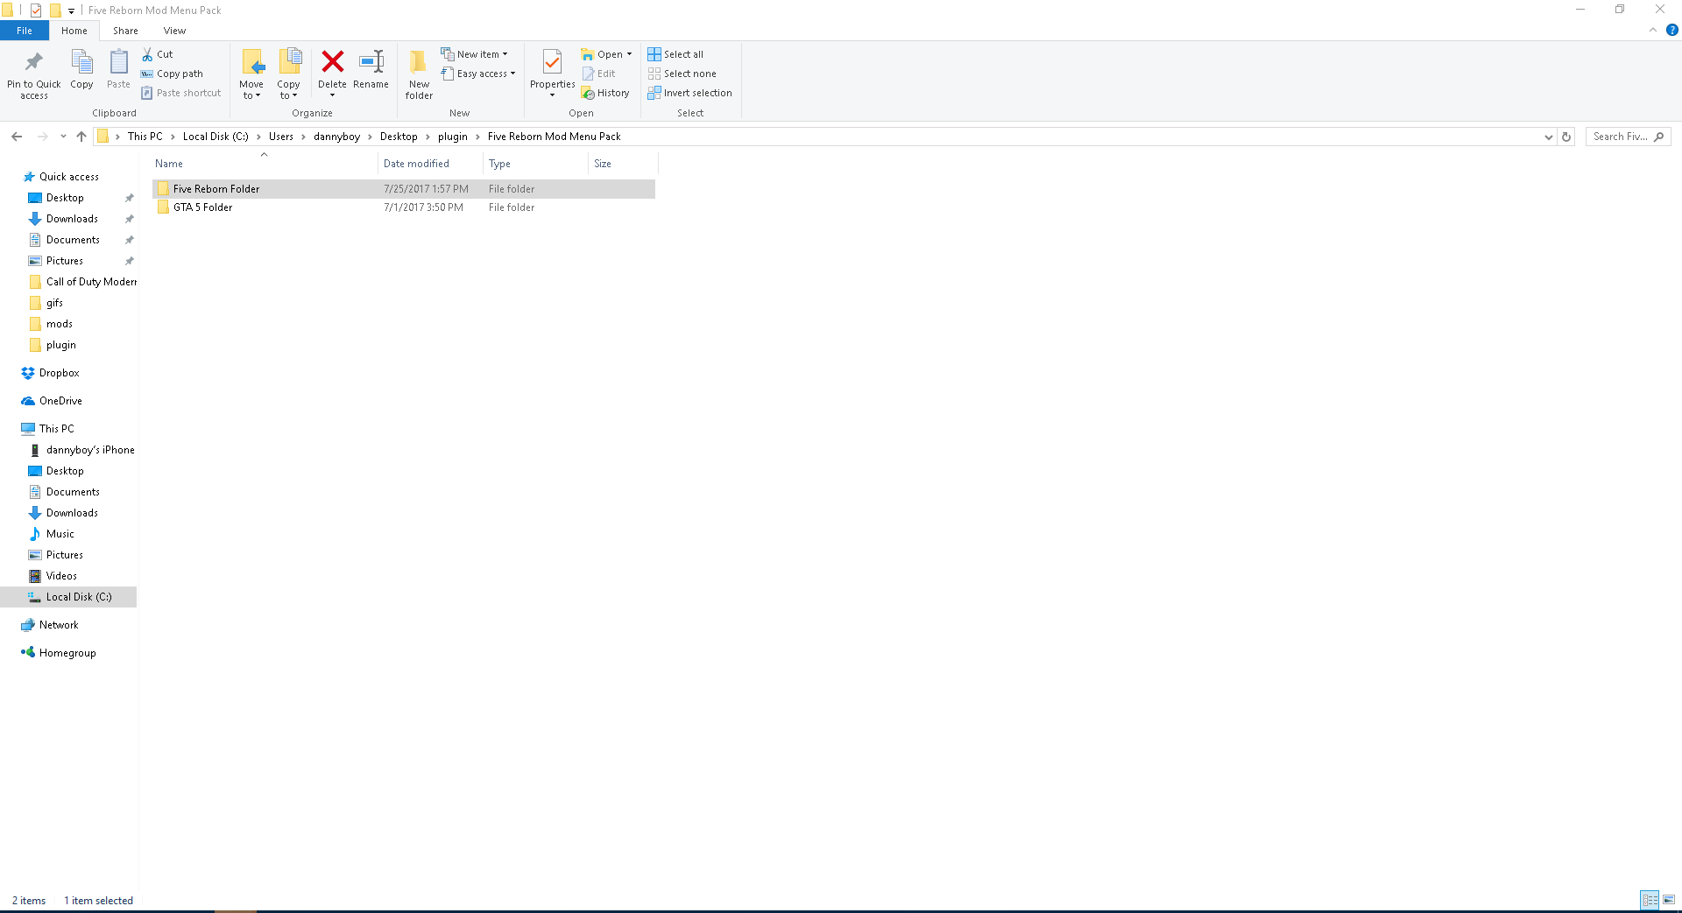Expand the address bar history dropdown

(x=1549, y=137)
